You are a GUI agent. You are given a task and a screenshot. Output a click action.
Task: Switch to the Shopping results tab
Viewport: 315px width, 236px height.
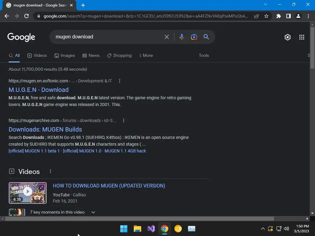tap(119, 56)
